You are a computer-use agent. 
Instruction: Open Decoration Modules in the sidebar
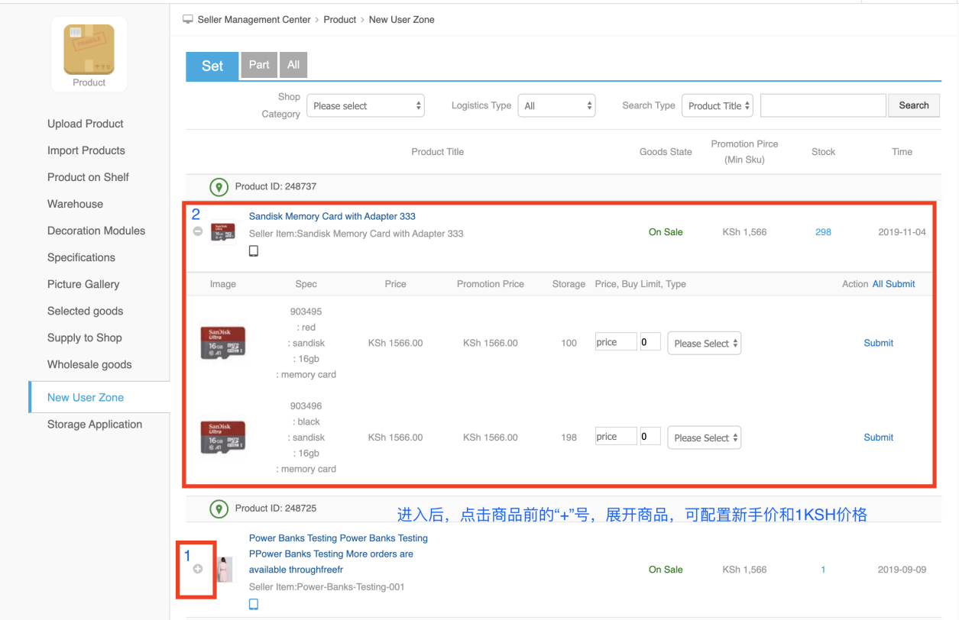coord(96,231)
